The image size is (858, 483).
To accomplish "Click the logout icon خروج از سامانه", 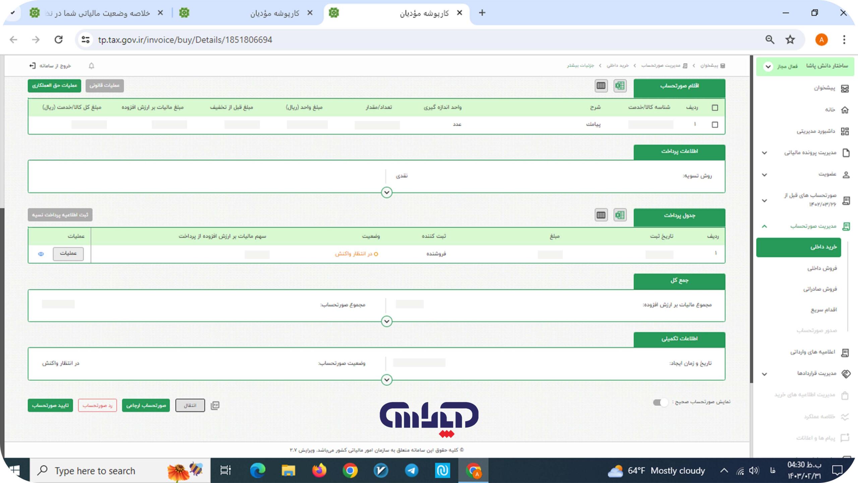I will point(33,66).
